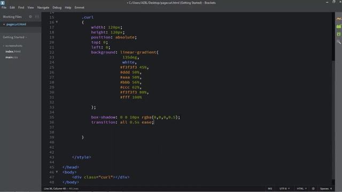Screen dimensions: 342x192
Task: Click the '135deg,' value on line 23
Action: click(x=130, y=57)
